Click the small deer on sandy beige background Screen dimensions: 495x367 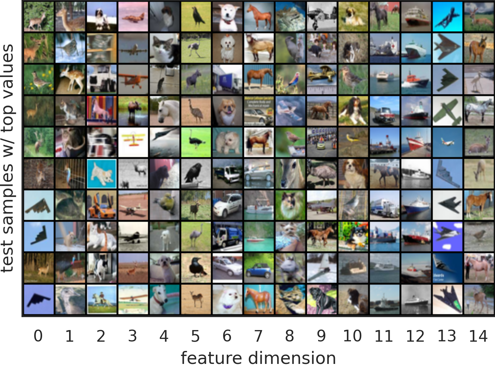click(196, 300)
